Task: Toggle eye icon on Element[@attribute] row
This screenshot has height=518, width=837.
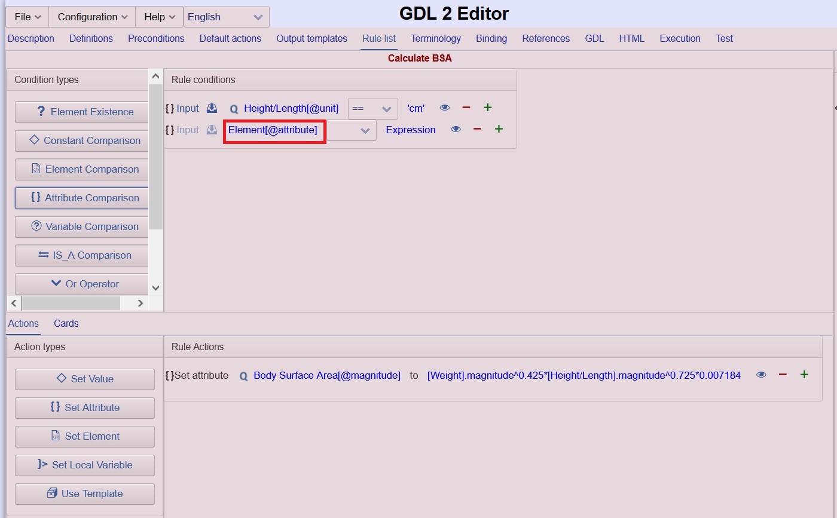Action: (456, 129)
